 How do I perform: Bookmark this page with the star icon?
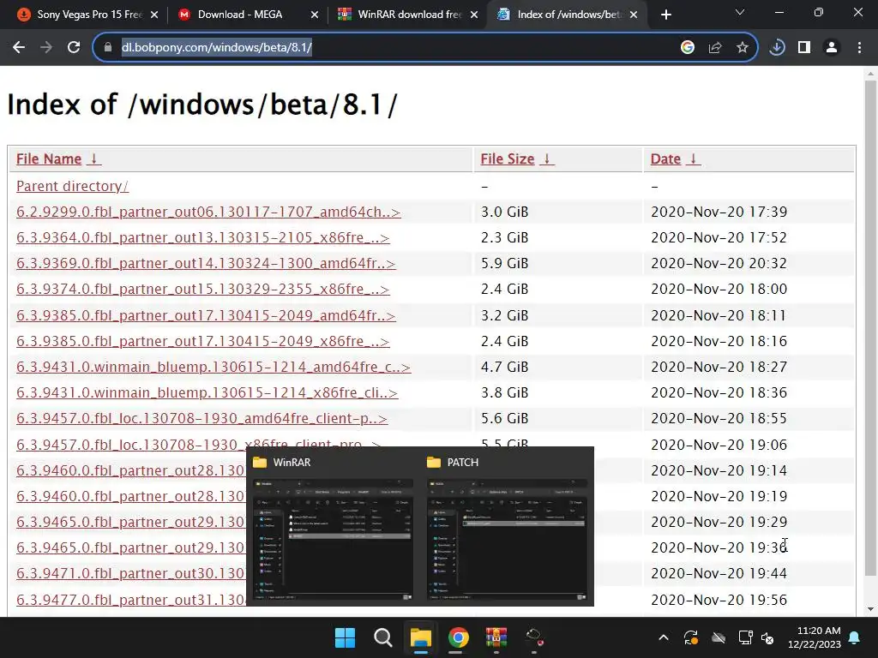[743, 48]
